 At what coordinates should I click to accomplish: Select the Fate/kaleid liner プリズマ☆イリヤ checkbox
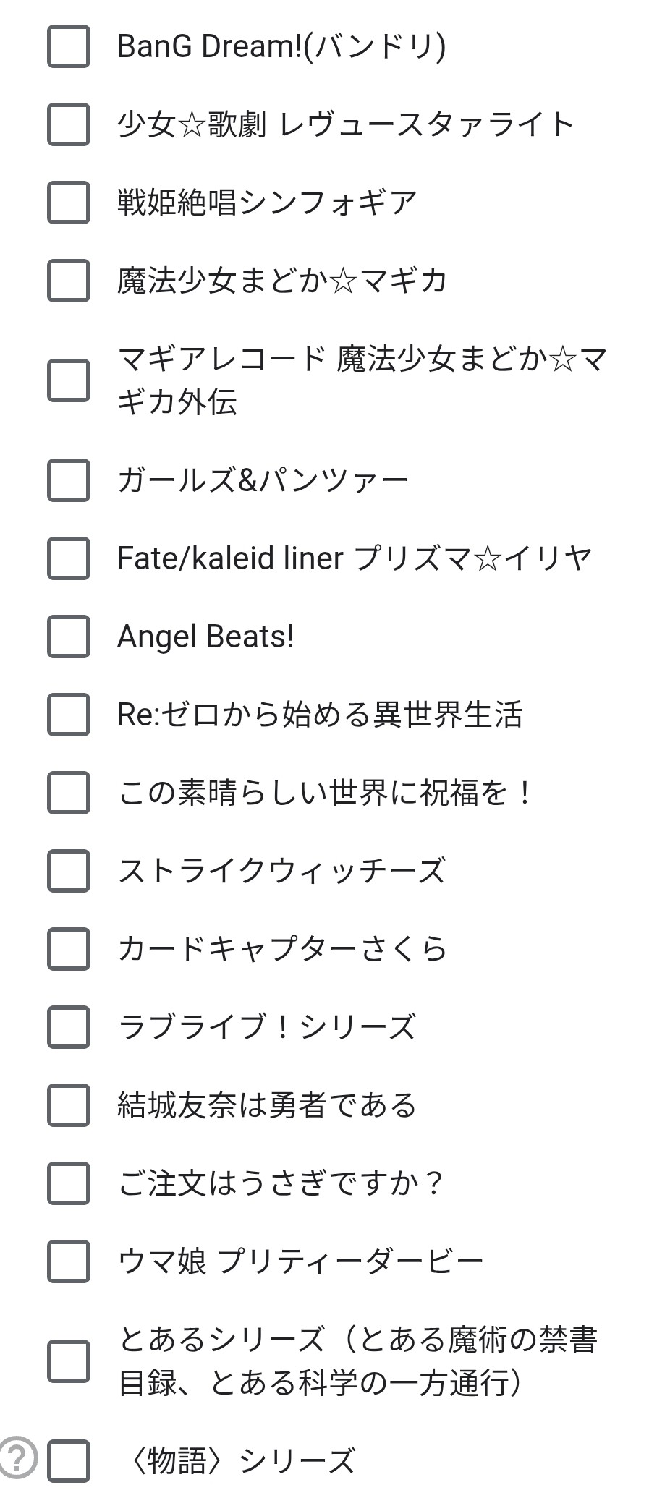click(x=69, y=558)
